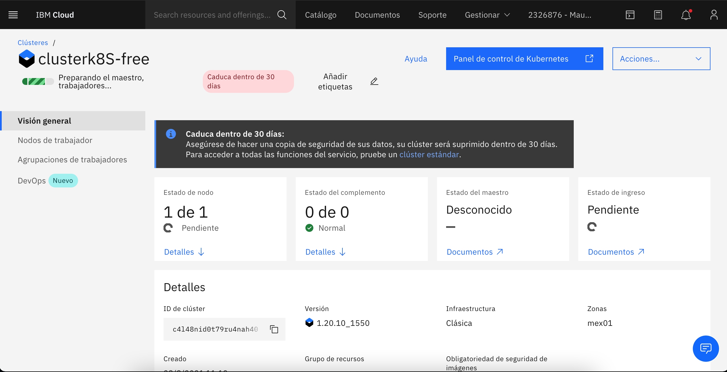Click the cluster Kubernetes logo beside title
Screen dimensions: 727x372
coord(27,59)
